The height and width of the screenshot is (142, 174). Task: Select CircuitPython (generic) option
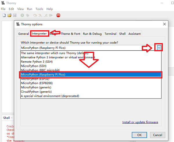tap(91, 92)
